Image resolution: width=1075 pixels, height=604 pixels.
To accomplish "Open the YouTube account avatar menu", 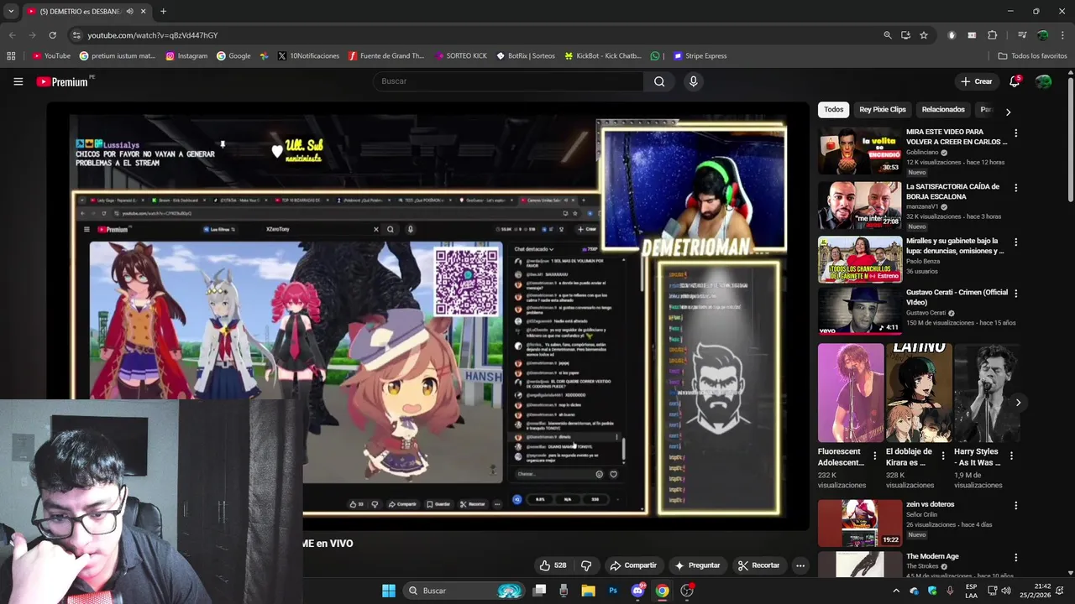I will 1043,81.
